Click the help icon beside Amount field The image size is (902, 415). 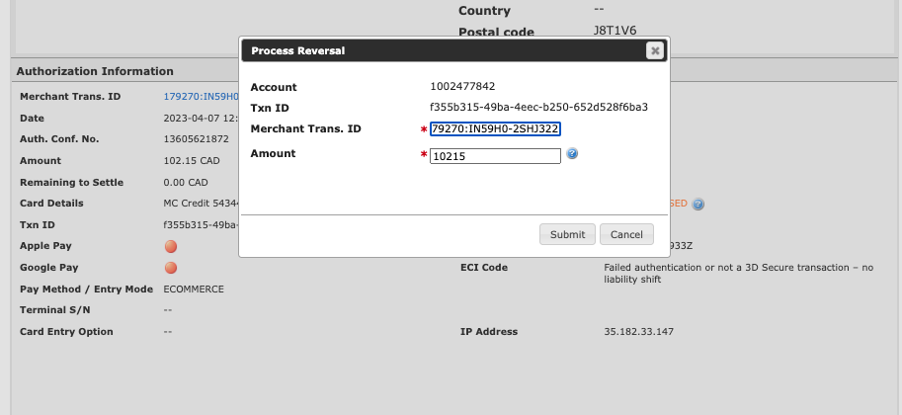(572, 154)
